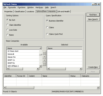Click the Claimants column header
Screen dimensions: 103x96
pyautogui.click(x=90, y=76)
